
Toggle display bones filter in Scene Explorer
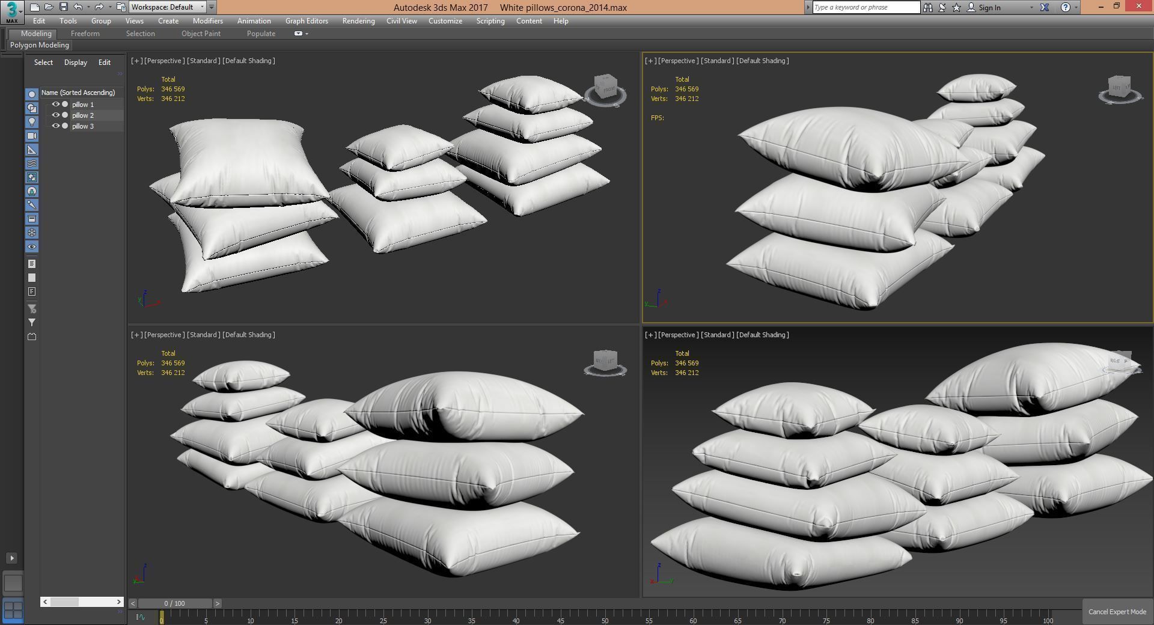[32, 205]
